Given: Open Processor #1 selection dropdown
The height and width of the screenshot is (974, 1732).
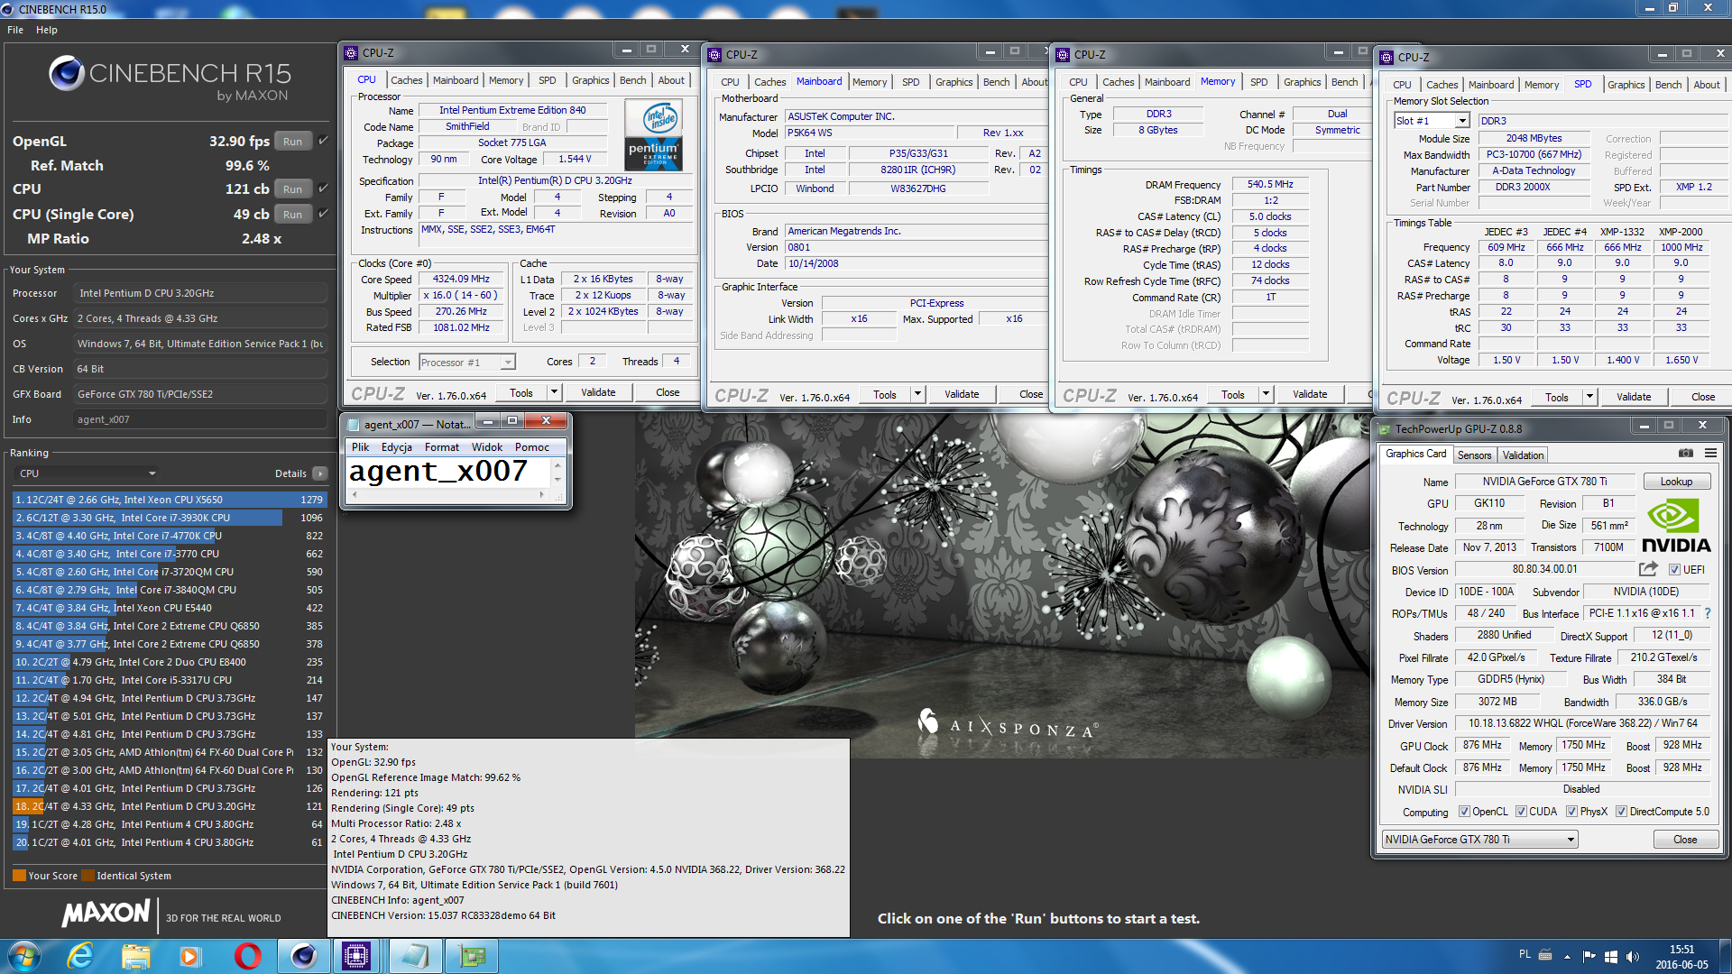Looking at the screenshot, I should coord(467,363).
